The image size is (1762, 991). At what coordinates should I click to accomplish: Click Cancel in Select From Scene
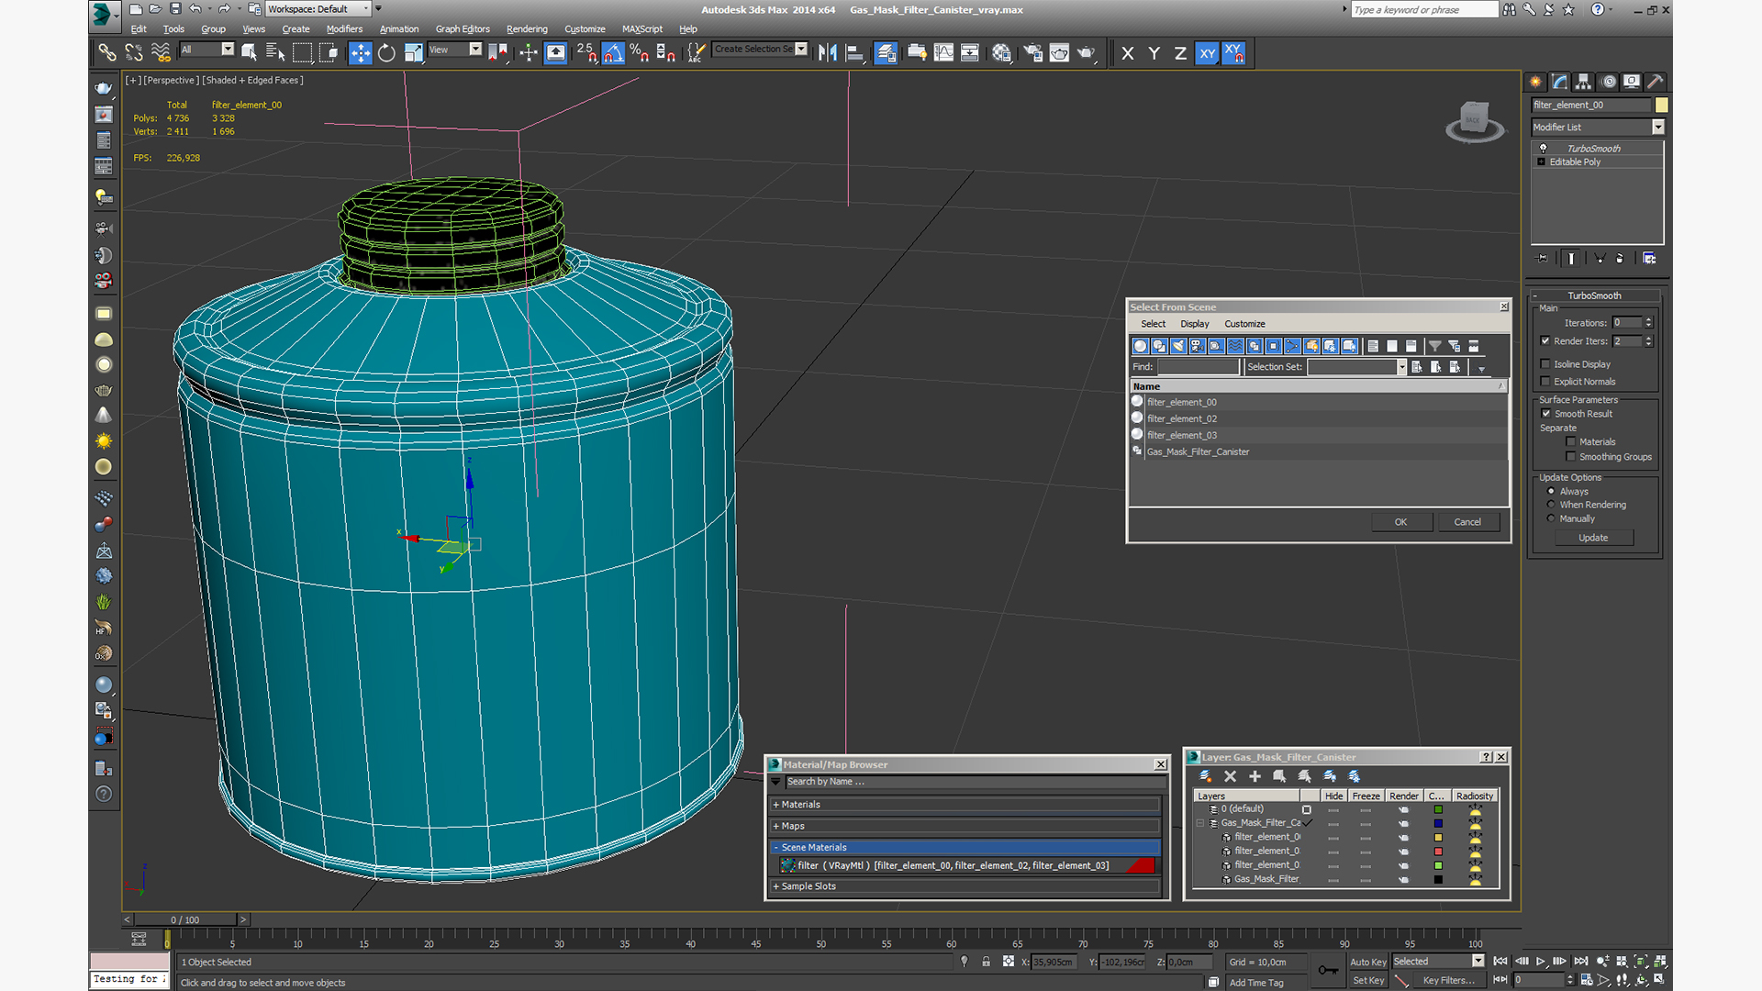(1467, 522)
